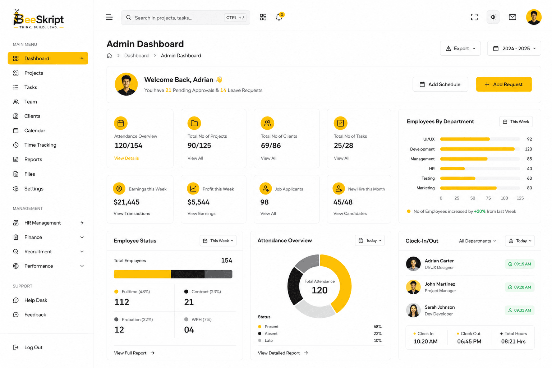The width and height of the screenshot is (552, 368).
Task: Click the Reports sidebar icon
Action: pos(16,159)
